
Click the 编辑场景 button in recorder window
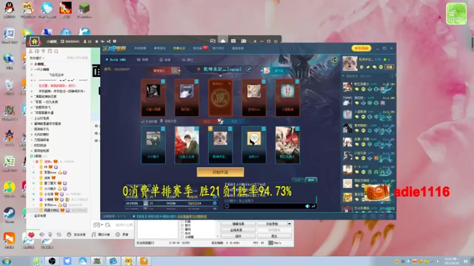click(238, 224)
